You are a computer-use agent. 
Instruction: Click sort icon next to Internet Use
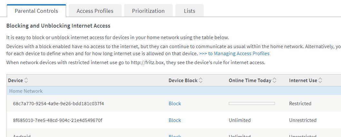[320, 81]
